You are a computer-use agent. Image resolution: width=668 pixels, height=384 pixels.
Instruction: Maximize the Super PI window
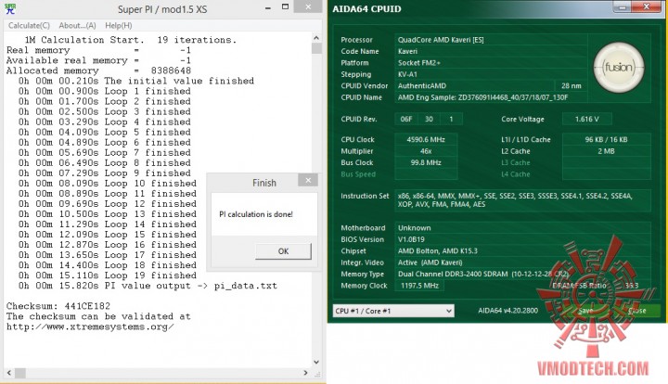[286, 6]
